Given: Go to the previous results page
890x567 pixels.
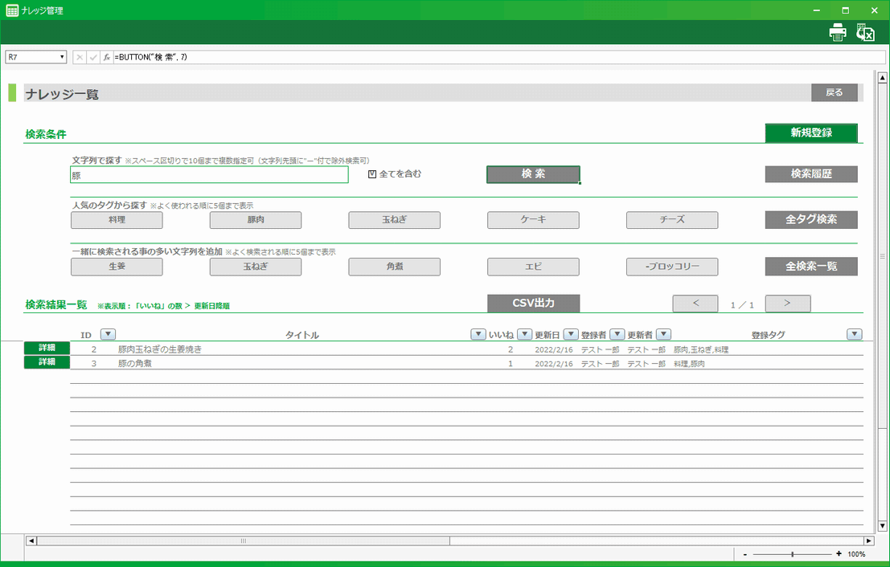Looking at the screenshot, I should click(695, 304).
